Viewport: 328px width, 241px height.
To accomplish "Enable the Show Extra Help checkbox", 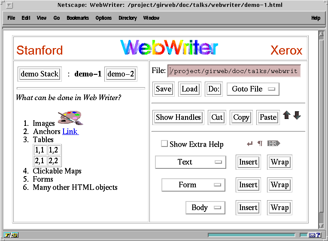I will (164, 143).
